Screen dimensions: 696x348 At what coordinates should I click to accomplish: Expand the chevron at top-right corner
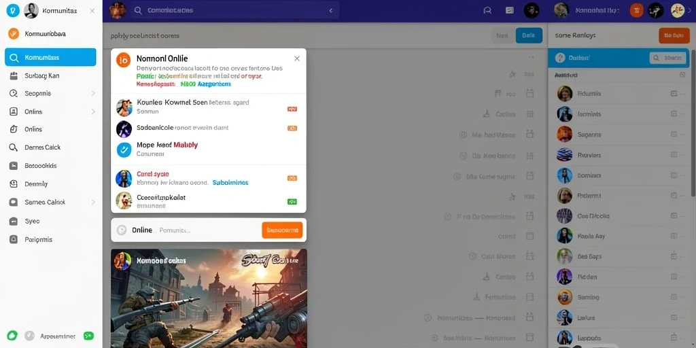690,11
